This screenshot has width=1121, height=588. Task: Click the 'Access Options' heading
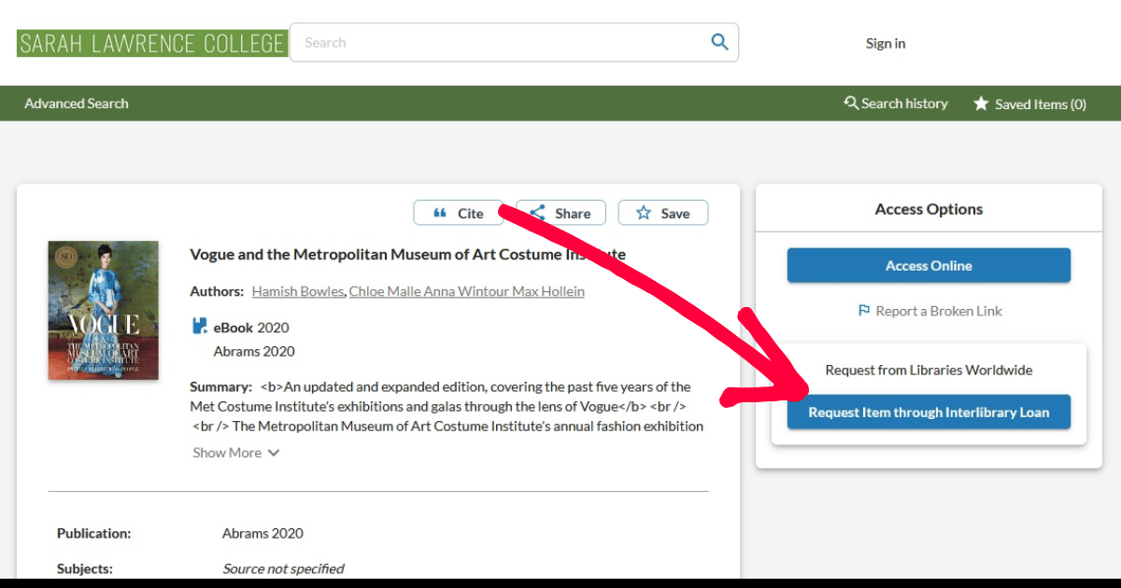929,209
